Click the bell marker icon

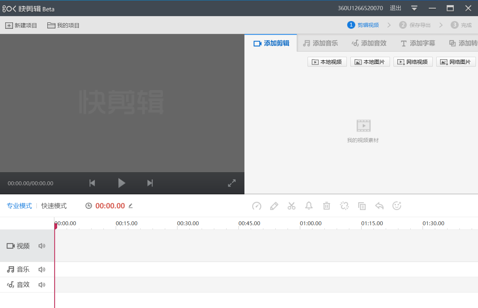click(309, 206)
